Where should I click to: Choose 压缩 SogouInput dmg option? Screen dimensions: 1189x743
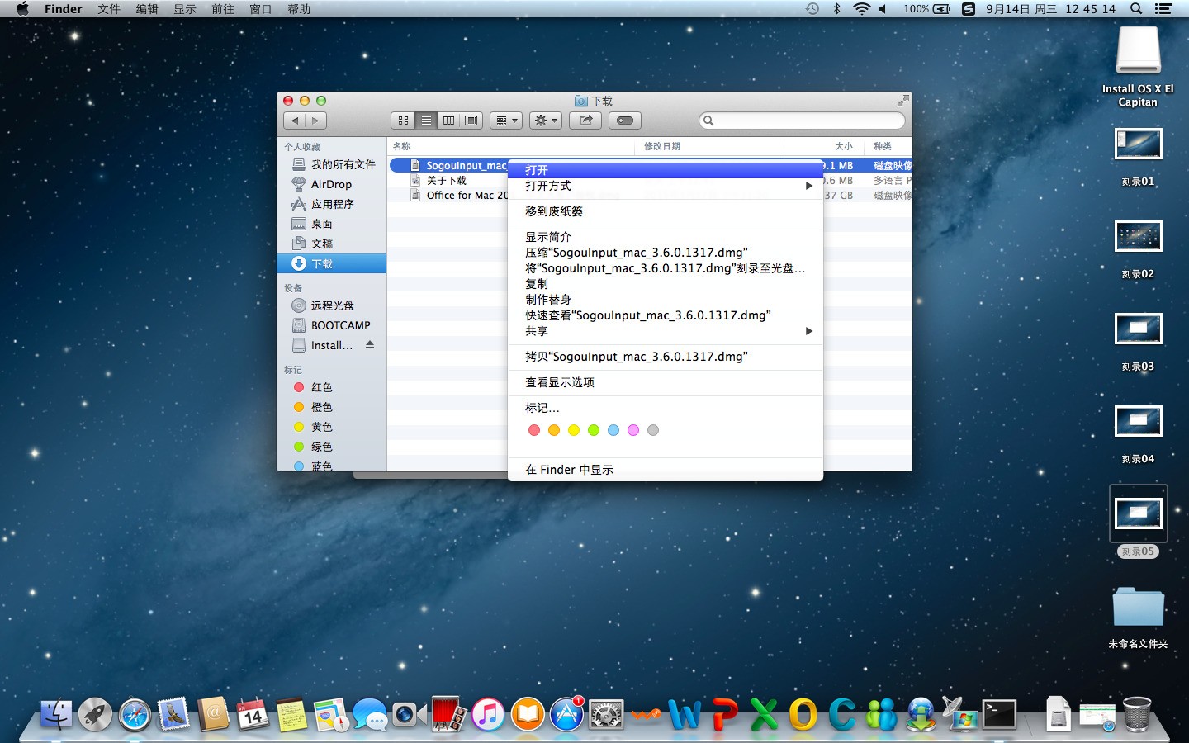666,253
